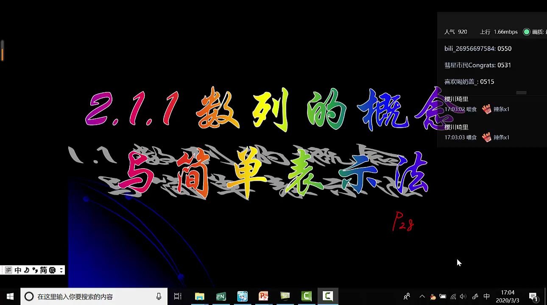547x305 pixels.
Task: Click the microphone icon in search box
Action: point(159,297)
